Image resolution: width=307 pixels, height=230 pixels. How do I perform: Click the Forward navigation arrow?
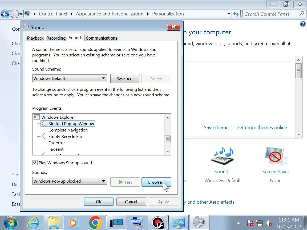(x=14, y=14)
